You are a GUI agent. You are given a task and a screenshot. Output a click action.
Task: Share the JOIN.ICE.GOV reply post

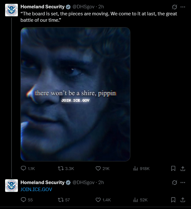click(183, 200)
